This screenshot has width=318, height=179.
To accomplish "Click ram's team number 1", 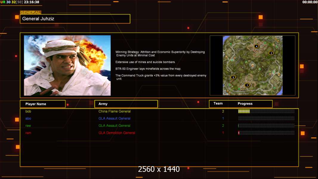I will [x=223, y=133].
